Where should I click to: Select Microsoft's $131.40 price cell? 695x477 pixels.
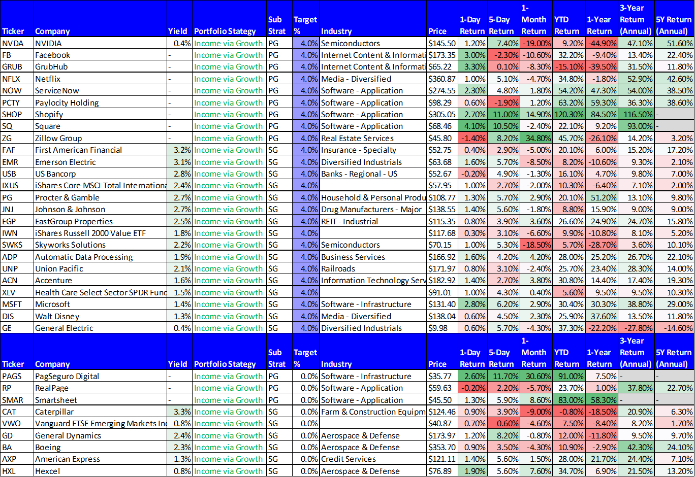tap(442, 304)
